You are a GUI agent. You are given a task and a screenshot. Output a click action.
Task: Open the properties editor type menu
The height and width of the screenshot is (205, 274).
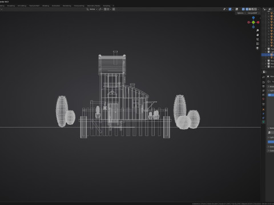(x=264, y=72)
